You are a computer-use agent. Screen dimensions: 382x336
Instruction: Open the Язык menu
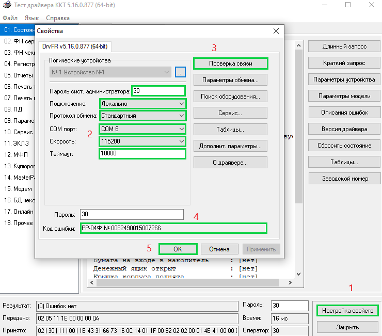click(x=31, y=18)
